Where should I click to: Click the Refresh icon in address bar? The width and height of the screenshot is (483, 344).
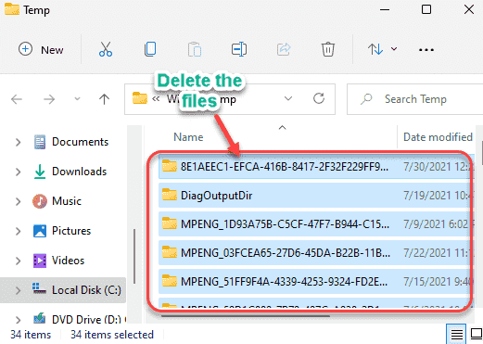coord(319,99)
